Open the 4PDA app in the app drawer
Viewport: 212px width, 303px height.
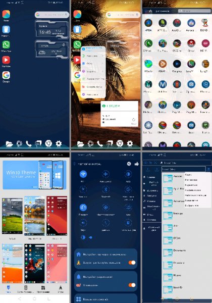(x=148, y=23)
